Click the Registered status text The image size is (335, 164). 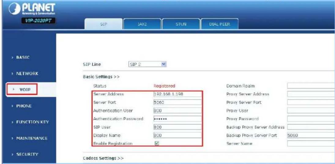[165, 86]
